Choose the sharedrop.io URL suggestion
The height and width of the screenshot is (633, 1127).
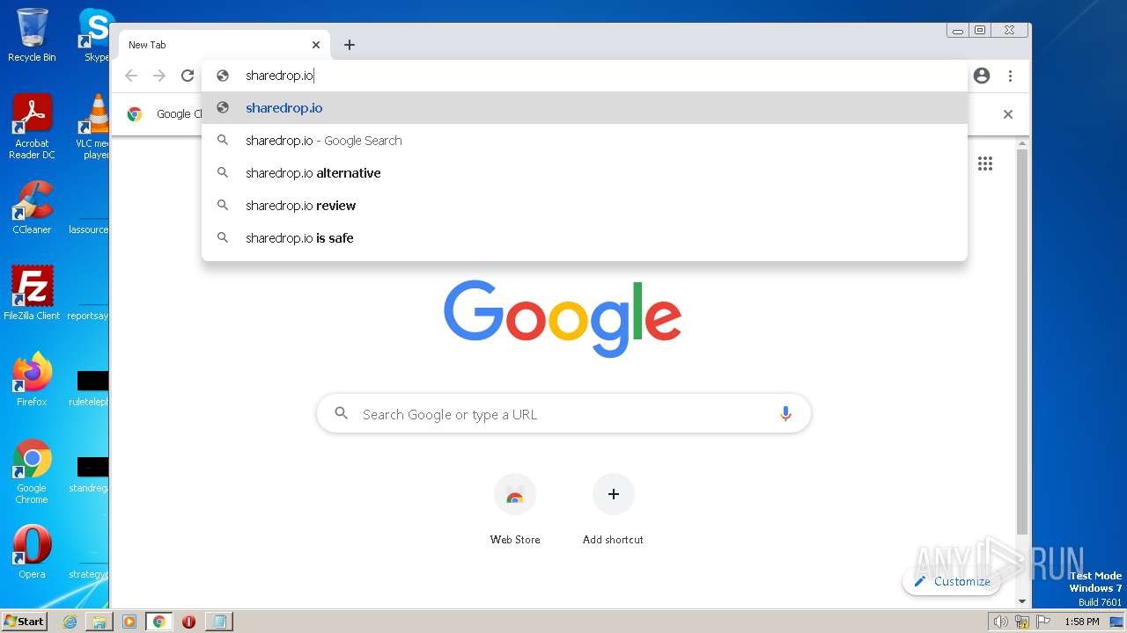pos(585,108)
